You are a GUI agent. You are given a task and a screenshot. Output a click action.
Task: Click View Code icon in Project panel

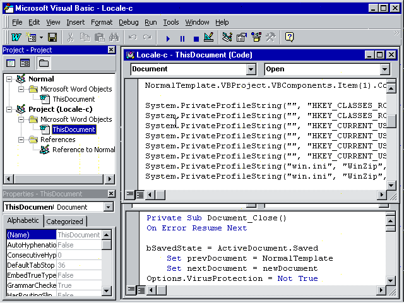(x=11, y=63)
